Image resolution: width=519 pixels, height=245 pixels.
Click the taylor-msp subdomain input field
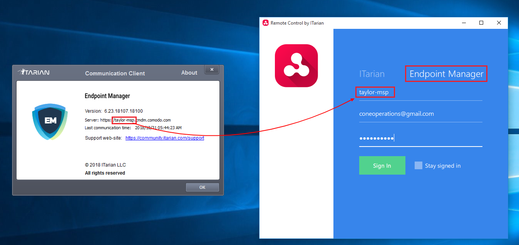pyautogui.click(x=421, y=93)
